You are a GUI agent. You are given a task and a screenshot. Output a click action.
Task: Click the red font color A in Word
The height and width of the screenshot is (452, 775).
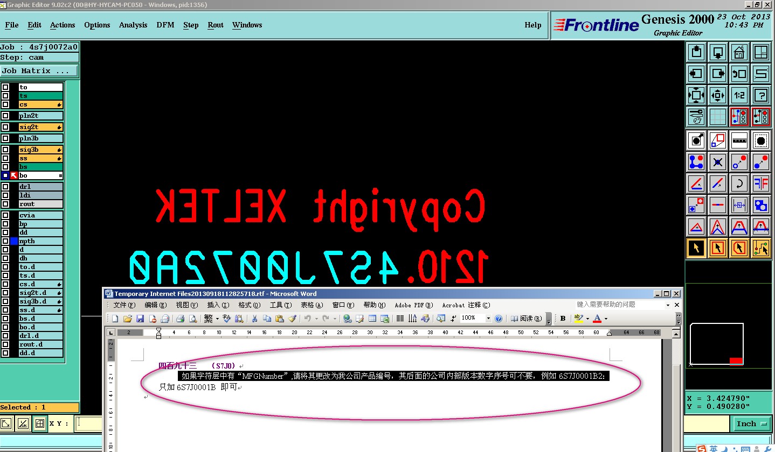597,319
